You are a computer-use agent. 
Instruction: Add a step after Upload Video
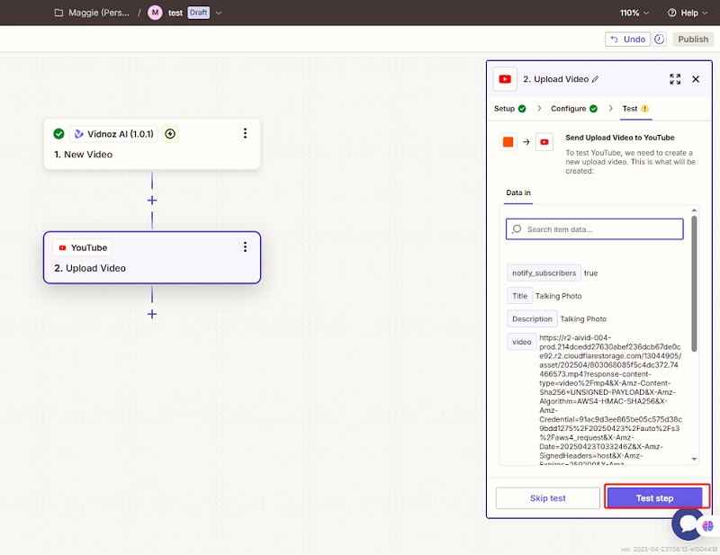pos(152,314)
